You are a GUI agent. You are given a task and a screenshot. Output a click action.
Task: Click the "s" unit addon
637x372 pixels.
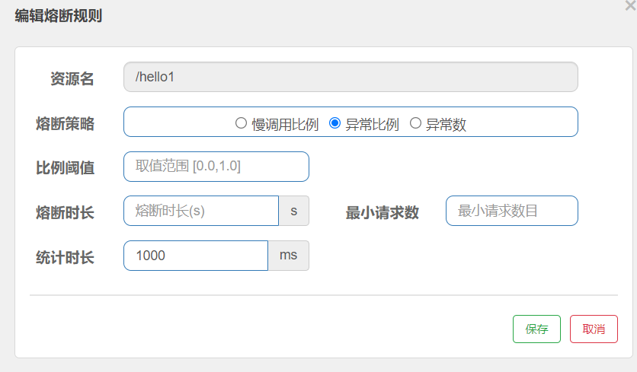294,211
